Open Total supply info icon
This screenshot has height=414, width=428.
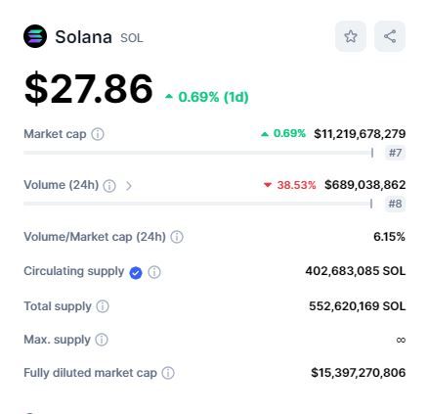(x=103, y=306)
